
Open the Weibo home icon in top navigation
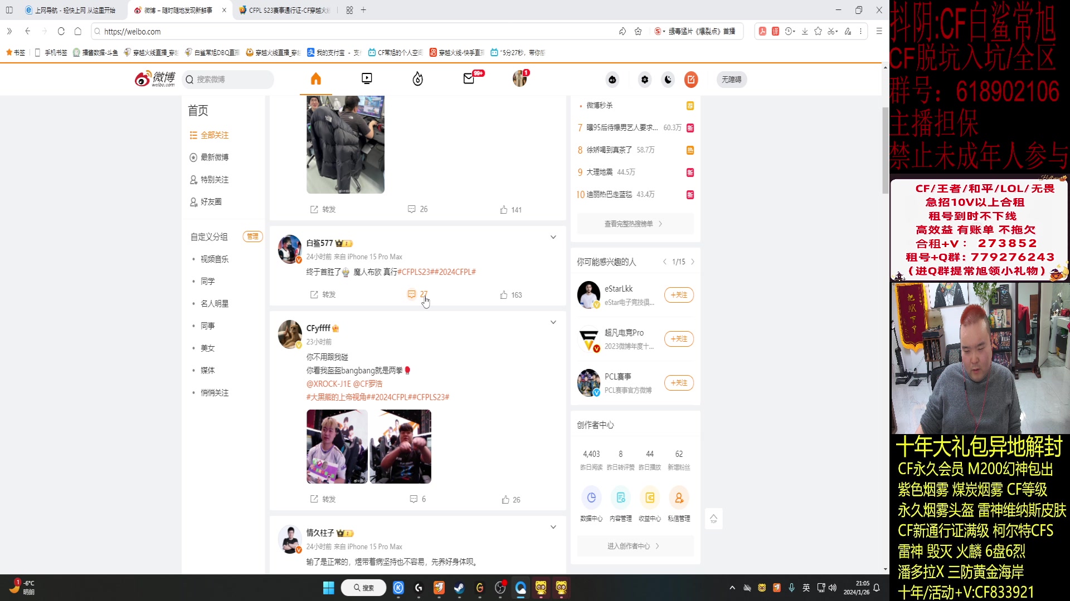click(316, 78)
